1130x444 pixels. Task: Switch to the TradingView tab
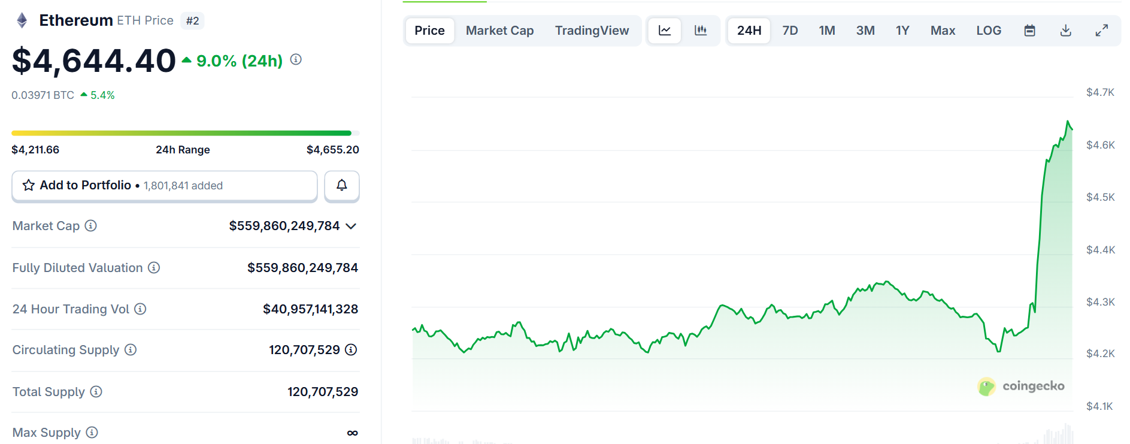pyautogui.click(x=592, y=31)
